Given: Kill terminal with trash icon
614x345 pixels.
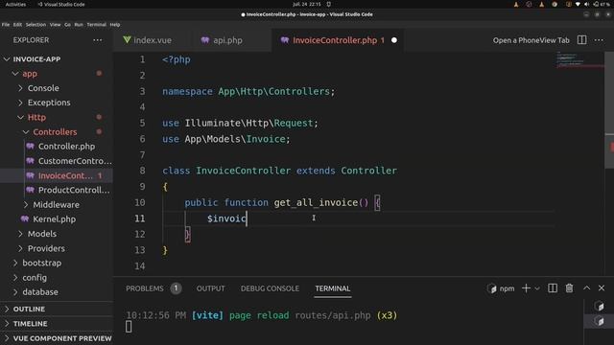Looking at the screenshot, I should pyautogui.click(x=569, y=288).
